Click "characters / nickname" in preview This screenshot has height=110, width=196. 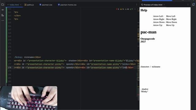(150, 67)
